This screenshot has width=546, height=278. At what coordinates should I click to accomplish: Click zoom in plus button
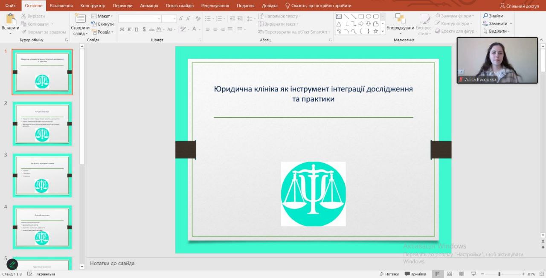click(523, 274)
